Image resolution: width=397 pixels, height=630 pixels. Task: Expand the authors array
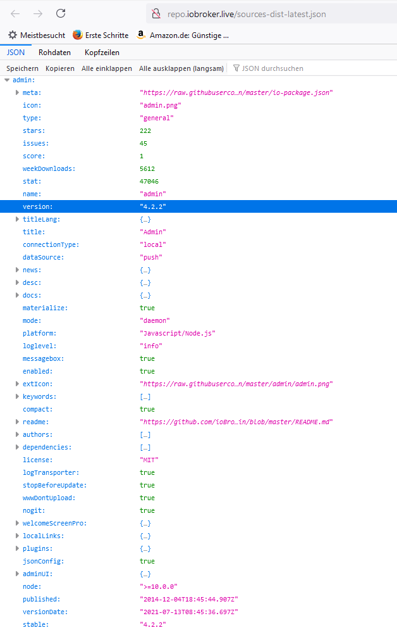[17, 434]
